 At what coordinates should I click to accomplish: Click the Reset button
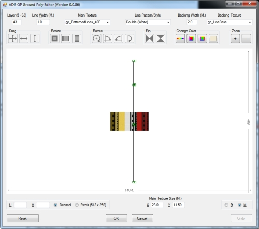point(23,218)
